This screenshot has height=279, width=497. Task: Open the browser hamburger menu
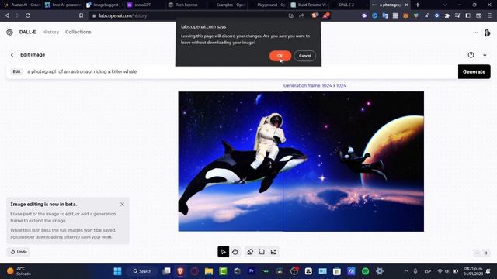490,15
